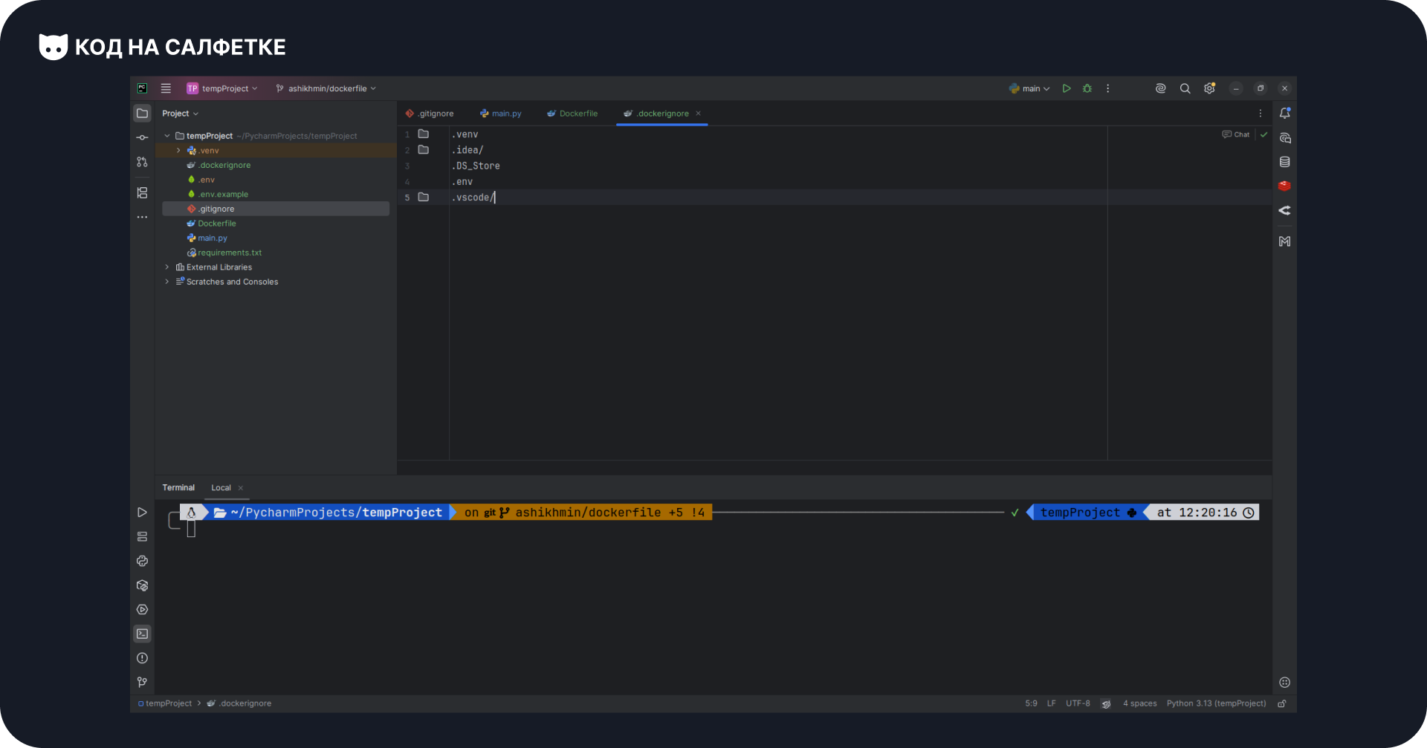Click the 4 spaces indent widget
1427x748 pixels.
tap(1139, 703)
